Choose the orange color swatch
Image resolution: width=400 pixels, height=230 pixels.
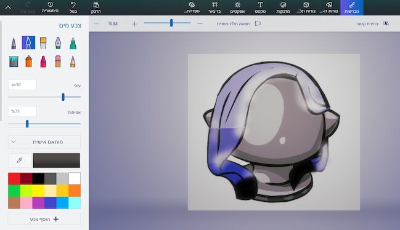[x=75, y=191]
